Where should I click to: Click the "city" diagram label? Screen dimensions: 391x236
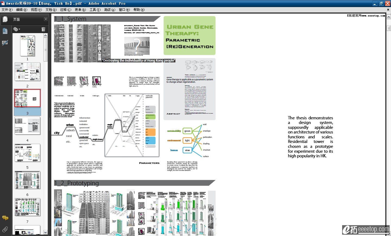coord(57,133)
